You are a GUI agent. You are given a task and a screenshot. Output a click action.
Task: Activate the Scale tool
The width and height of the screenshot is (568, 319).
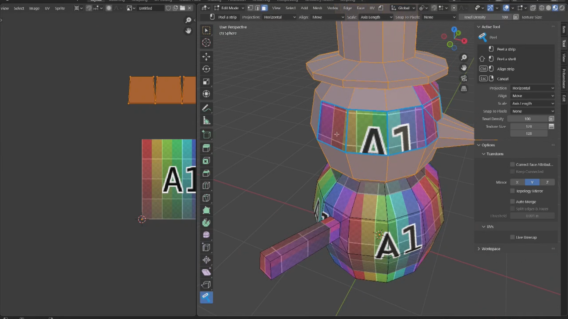click(x=206, y=81)
